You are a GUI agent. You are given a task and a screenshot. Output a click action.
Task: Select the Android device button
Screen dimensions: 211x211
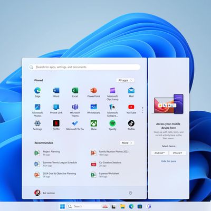pyautogui.click(x=159, y=153)
